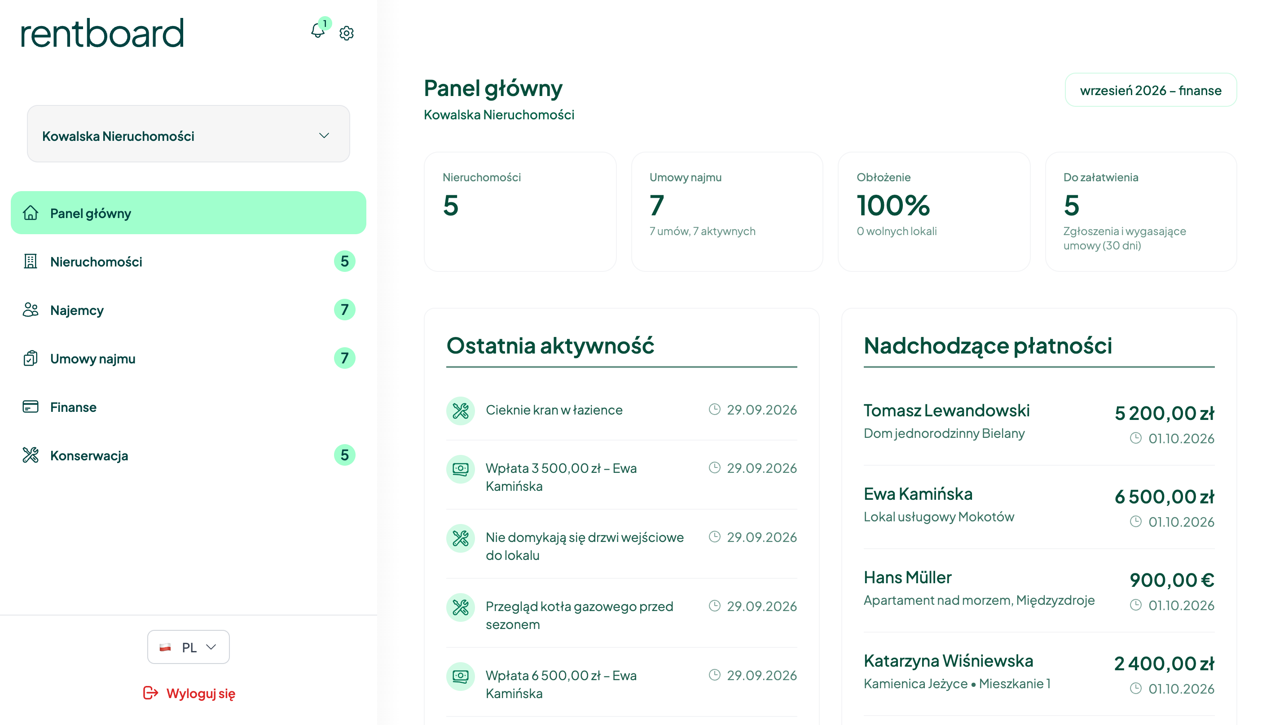Click the clock icon by Cieknie kran date
Screen dimensions: 1284x725
click(x=715, y=409)
